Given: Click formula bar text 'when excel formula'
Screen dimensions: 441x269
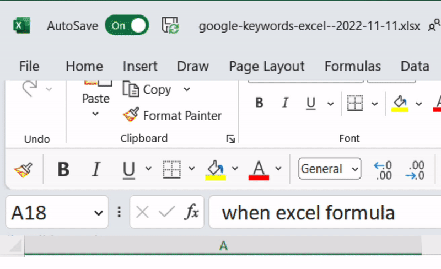Looking at the screenshot, I should pyautogui.click(x=308, y=212).
